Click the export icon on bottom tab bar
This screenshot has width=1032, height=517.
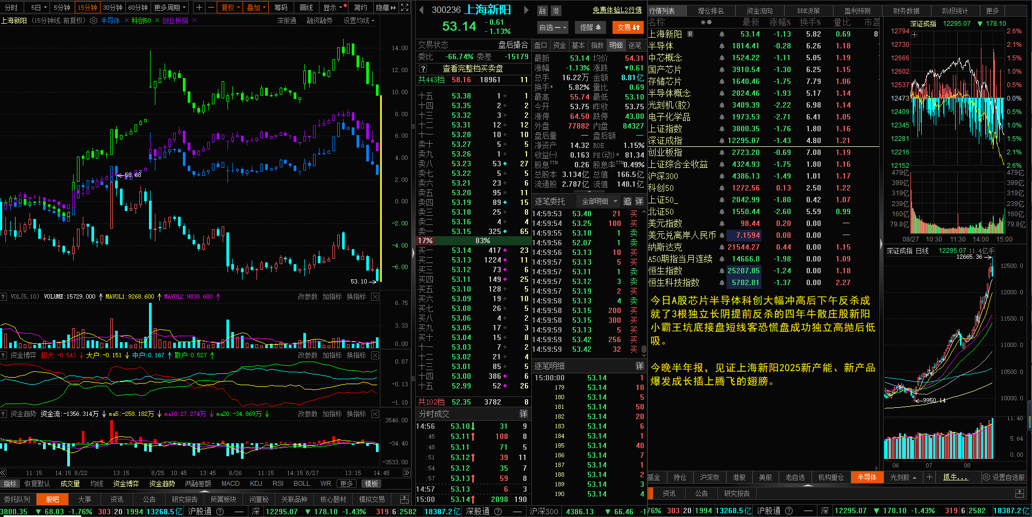pos(404,499)
